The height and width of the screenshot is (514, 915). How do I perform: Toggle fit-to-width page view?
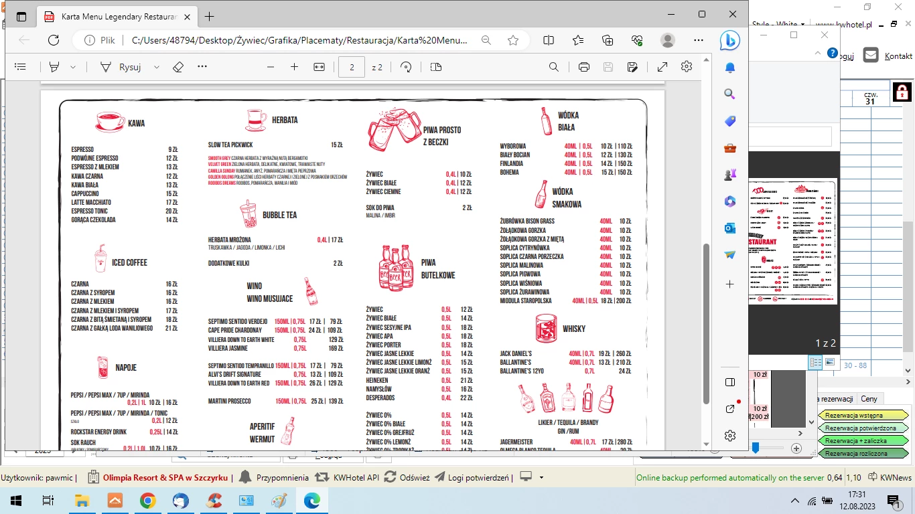[x=319, y=67]
